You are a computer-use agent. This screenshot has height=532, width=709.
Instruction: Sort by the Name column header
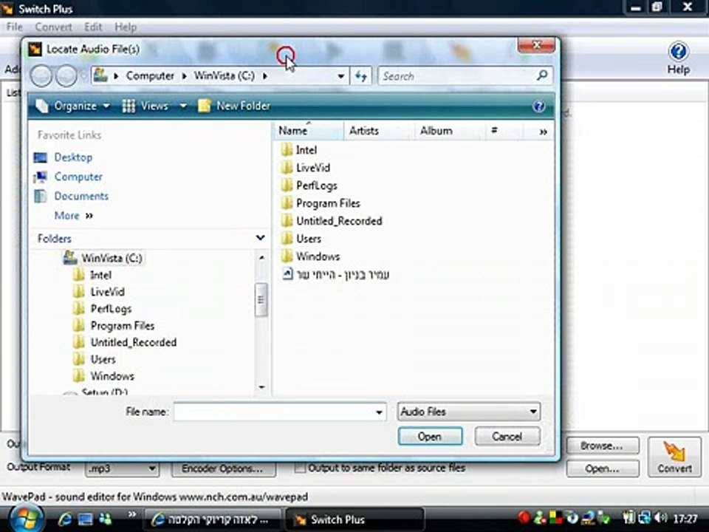click(x=309, y=131)
